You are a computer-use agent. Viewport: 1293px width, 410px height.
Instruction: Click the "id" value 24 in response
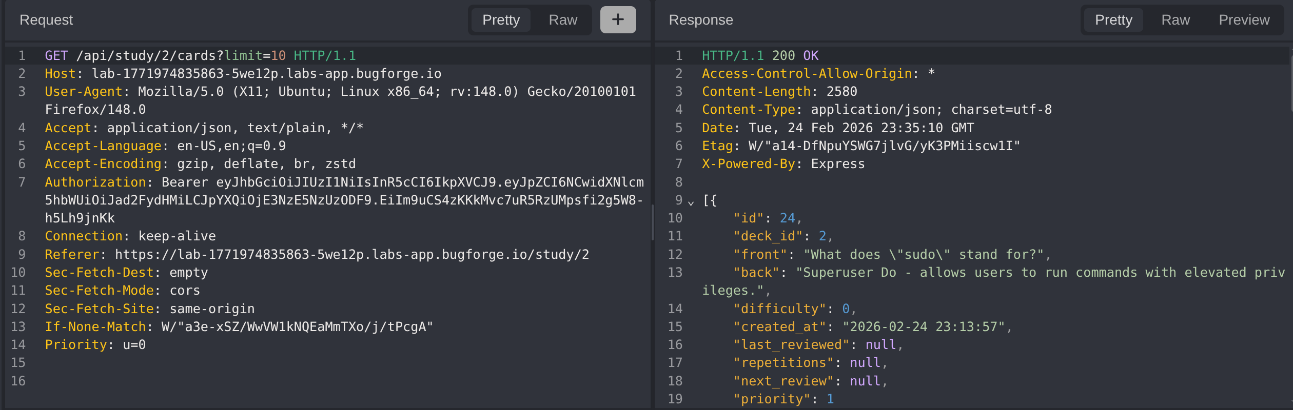[787, 218]
